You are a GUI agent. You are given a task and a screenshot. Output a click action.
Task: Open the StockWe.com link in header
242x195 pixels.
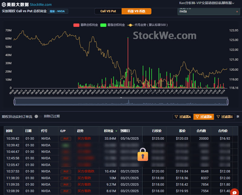pyautogui.click(x=41, y=5)
